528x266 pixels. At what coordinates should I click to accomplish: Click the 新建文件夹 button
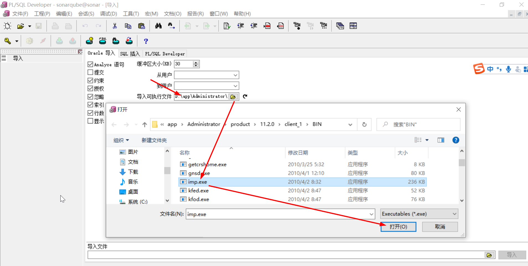[x=154, y=140]
